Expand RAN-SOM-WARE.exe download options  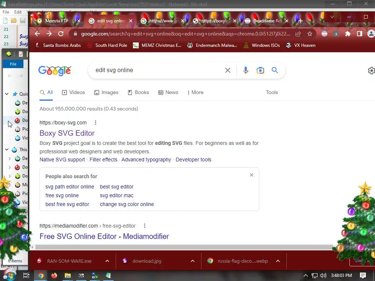click(107, 261)
